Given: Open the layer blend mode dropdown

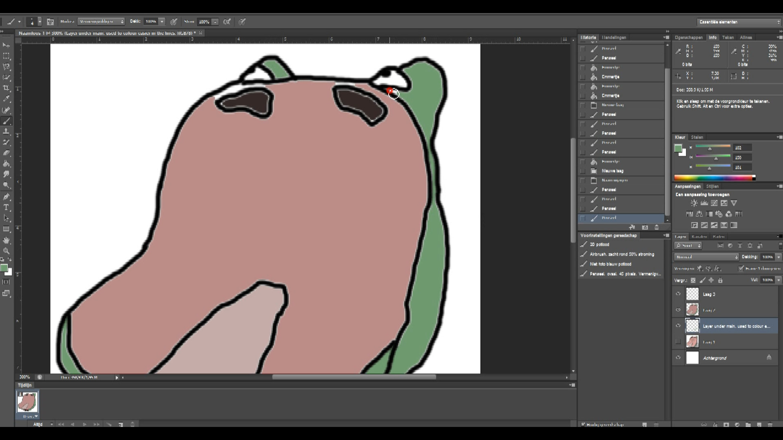Looking at the screenshot, I should tap(706, 257).
